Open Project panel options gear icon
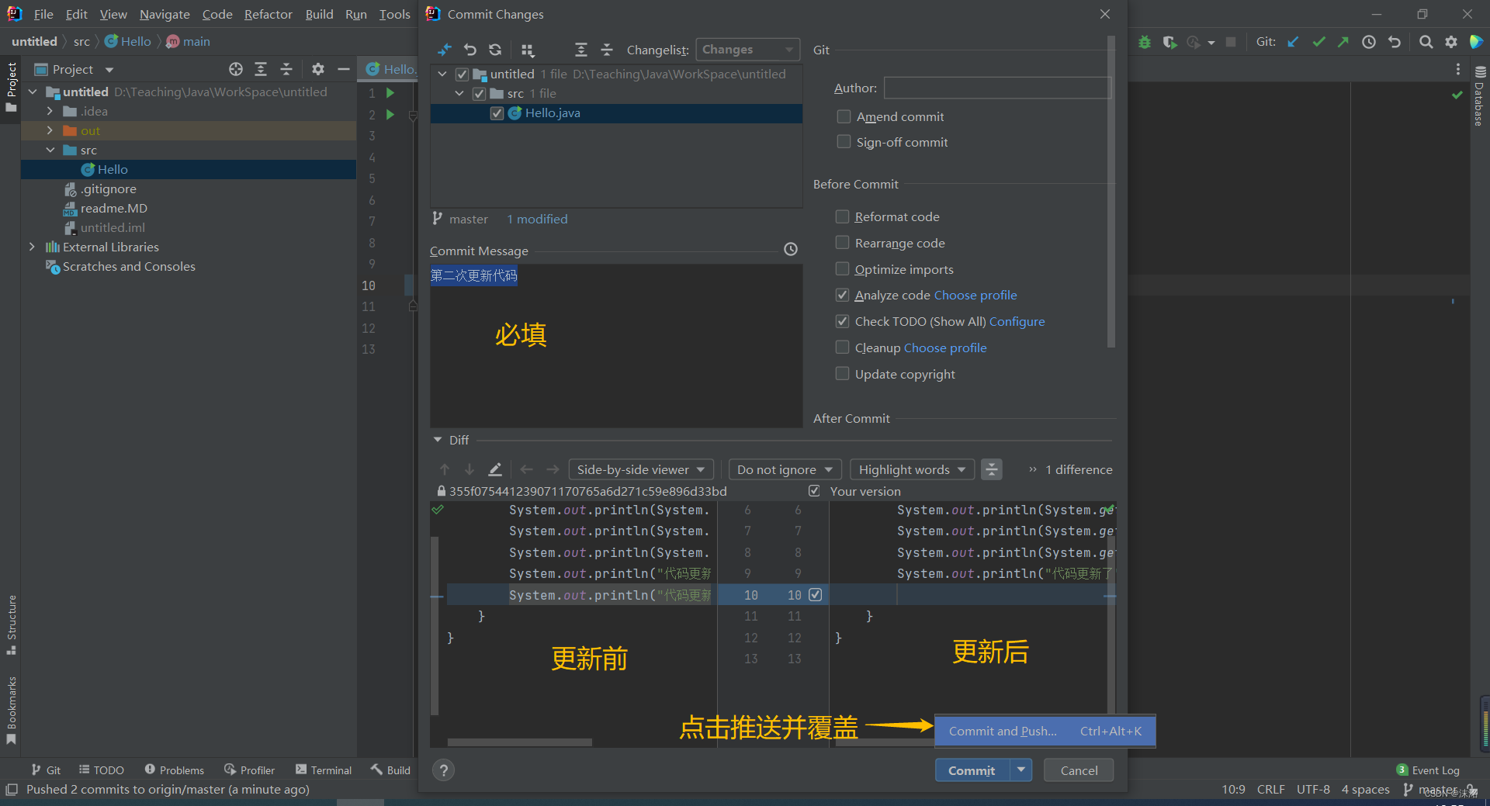 pos(317,69)
